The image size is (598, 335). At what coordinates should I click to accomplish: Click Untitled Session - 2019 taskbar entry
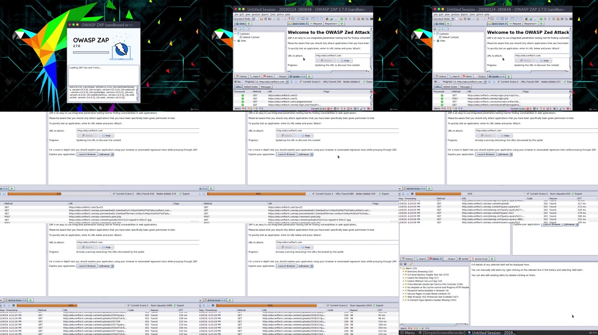[x=491, y=333]
